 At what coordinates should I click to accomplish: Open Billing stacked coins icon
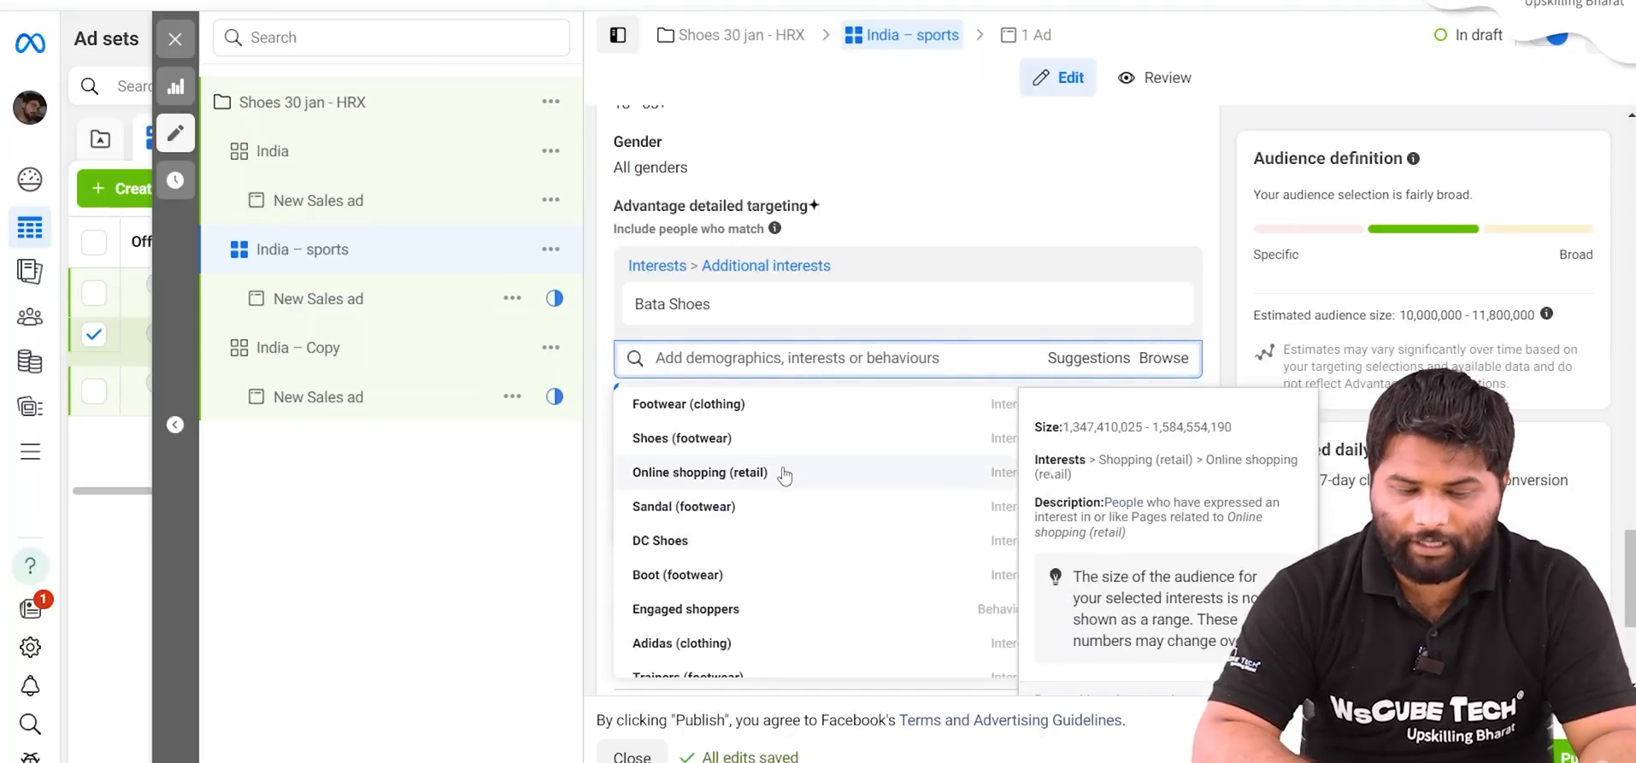pyautogui.click(x=30, y=362)
